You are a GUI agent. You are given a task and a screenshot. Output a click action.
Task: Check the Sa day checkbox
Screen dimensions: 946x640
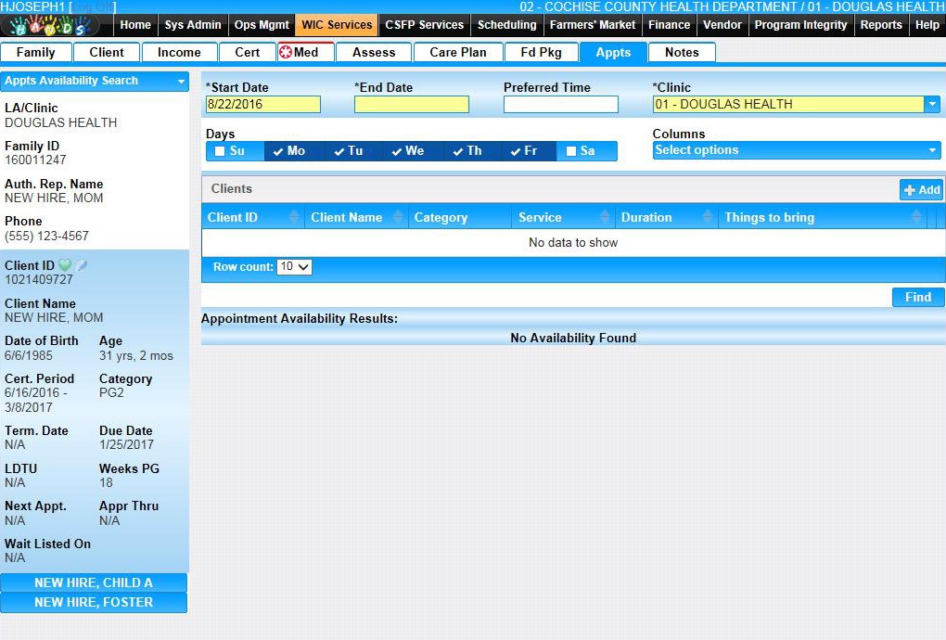coord(571,151)
